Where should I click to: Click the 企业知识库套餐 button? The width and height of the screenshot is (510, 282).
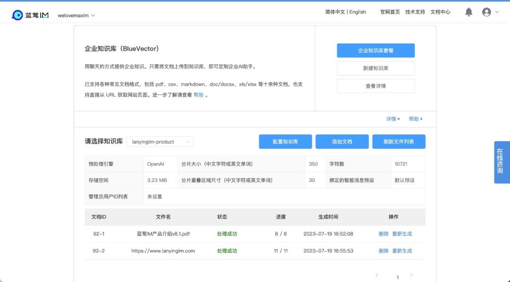pos(376,51)
